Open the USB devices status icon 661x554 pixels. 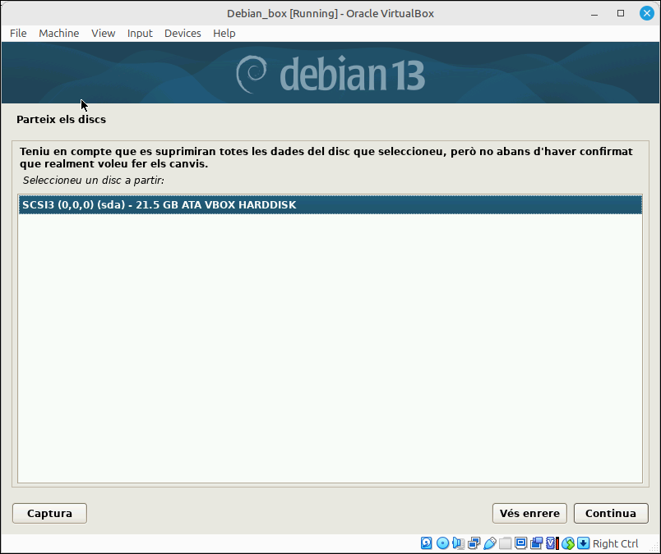click(489, 543)
